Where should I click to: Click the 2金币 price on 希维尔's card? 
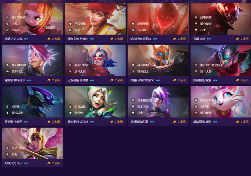coord(119,39)
